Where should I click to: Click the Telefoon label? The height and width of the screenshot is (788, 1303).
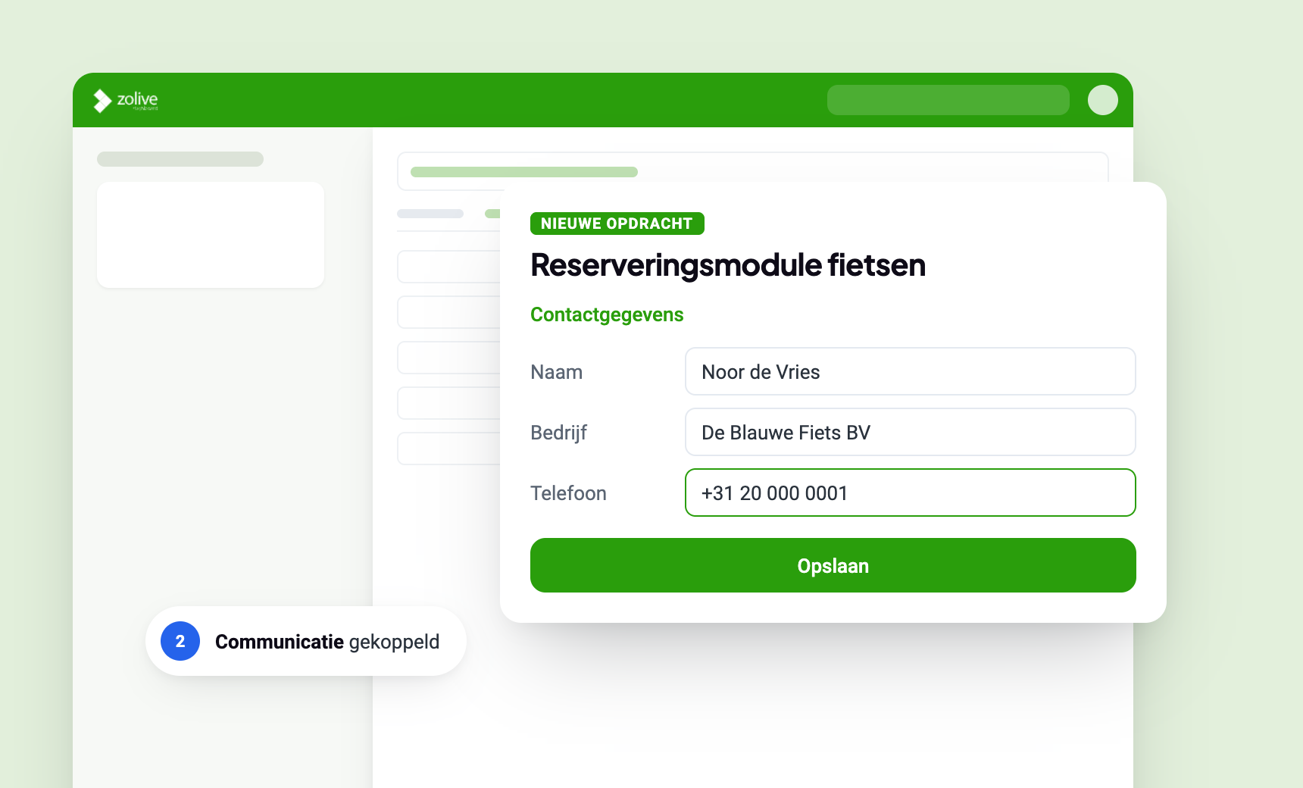coord(569,493)
